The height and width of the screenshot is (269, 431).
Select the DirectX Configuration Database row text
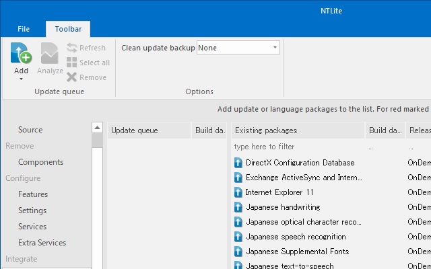(300, 163)
